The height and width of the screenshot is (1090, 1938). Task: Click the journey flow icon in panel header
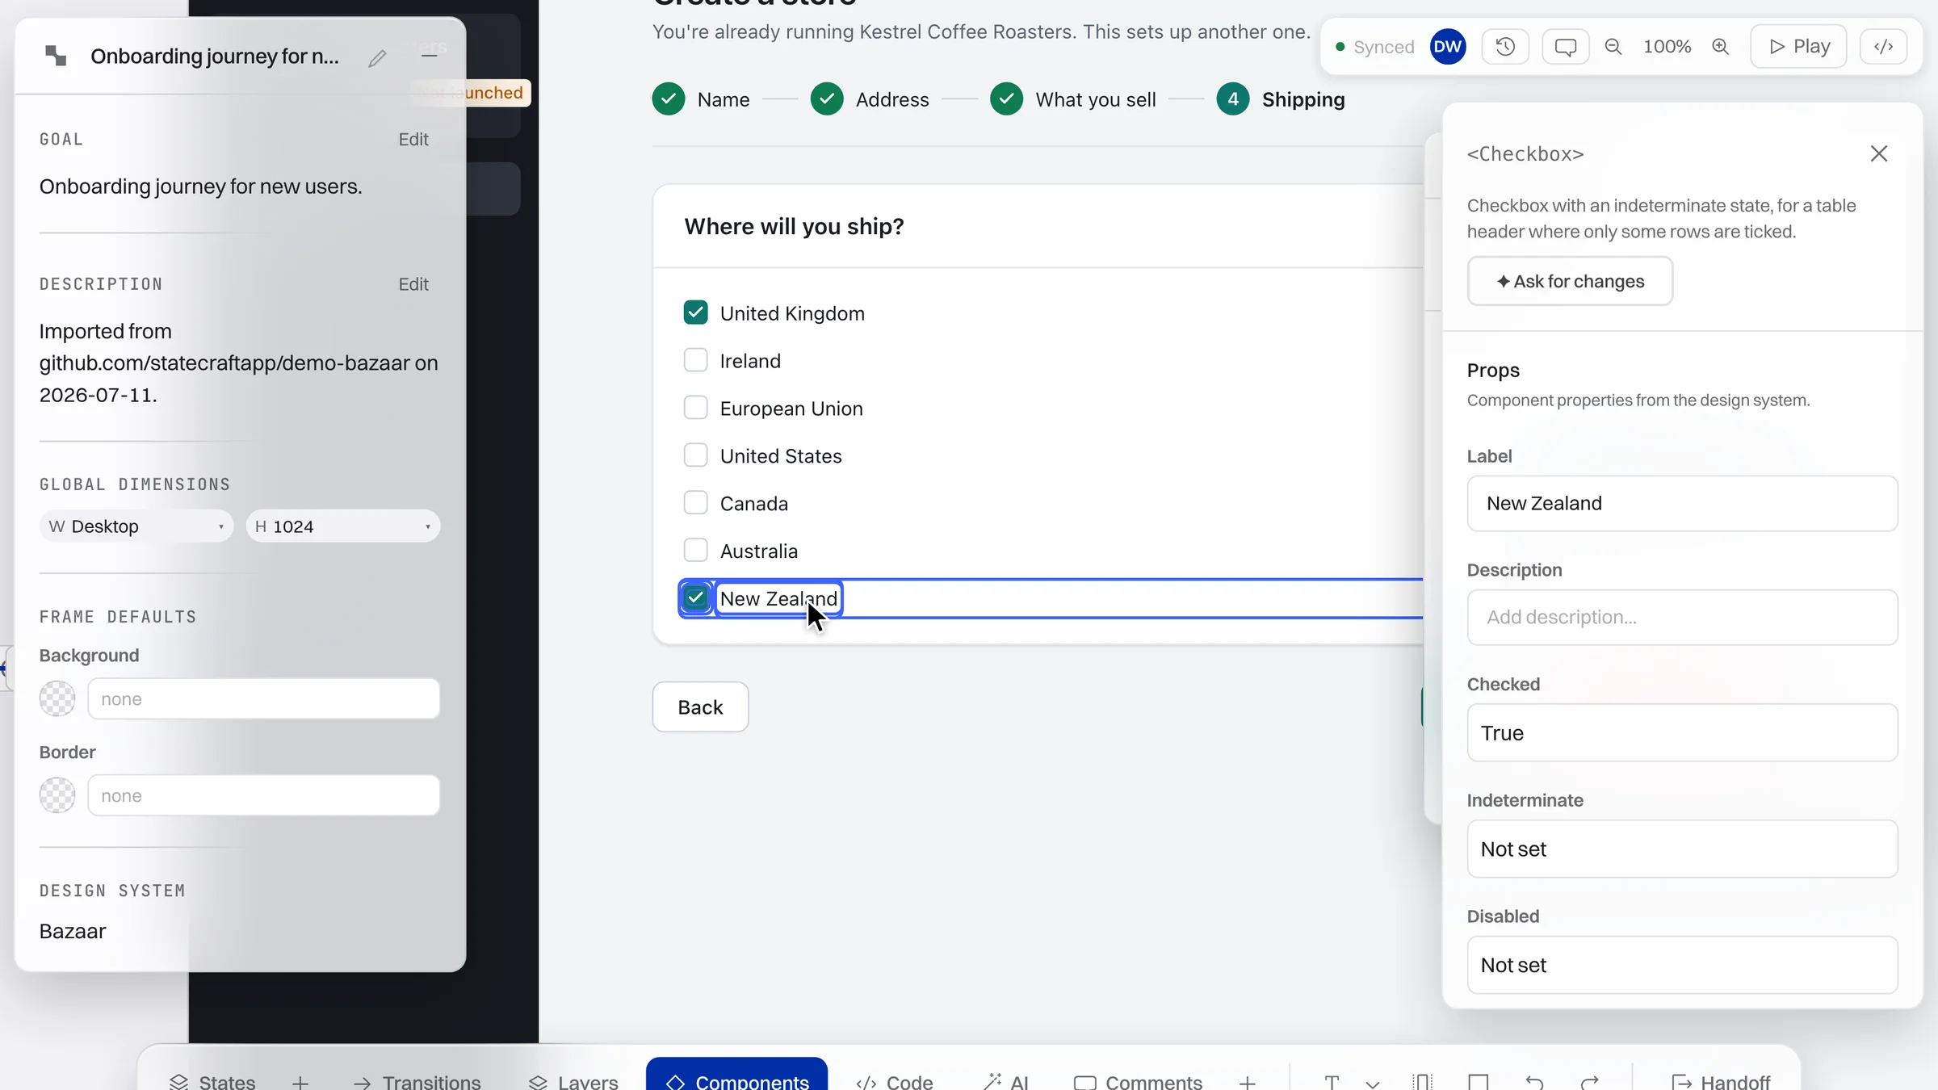tap(56, 56)
